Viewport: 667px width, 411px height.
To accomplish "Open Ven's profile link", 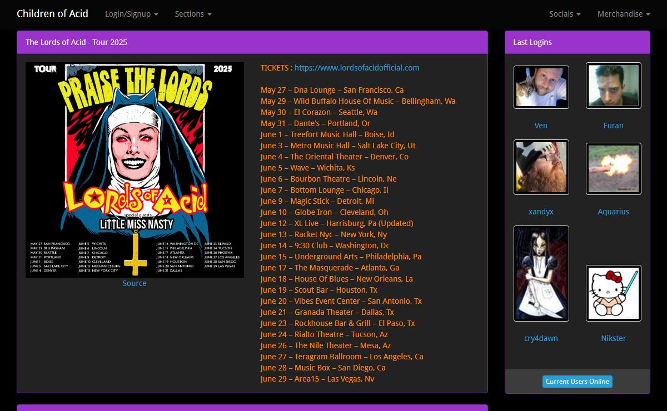I will pos(541,126).
